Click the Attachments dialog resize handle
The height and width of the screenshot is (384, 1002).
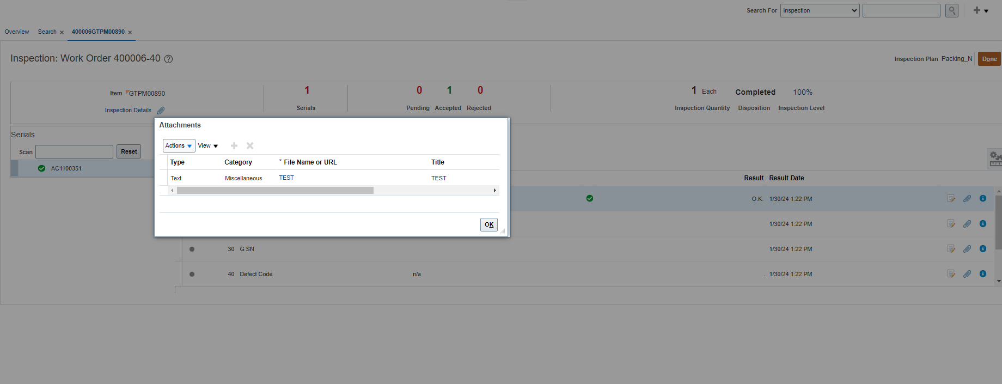tap(503, 231)
